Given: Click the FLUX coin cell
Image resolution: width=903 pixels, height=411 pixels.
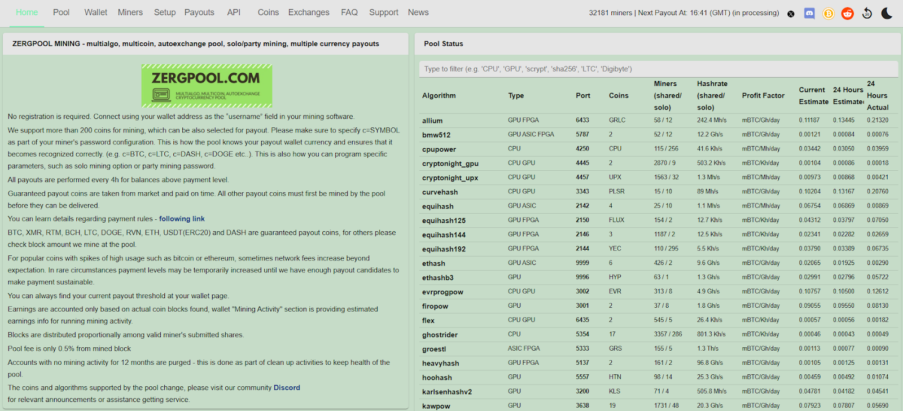Looking at the screenshot, I should [x=617, y=220].
